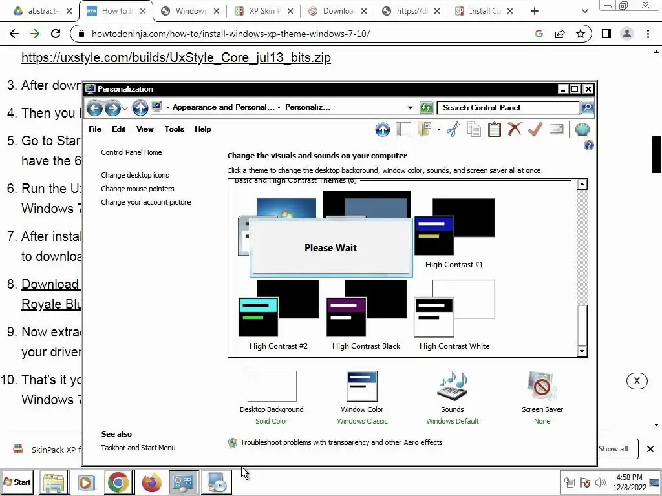Click the envelope toolbar icon
This screenshot has width=662, height=496.
(557, 129)
